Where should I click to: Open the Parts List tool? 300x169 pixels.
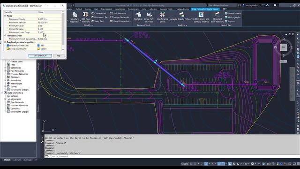pos(138,16)
